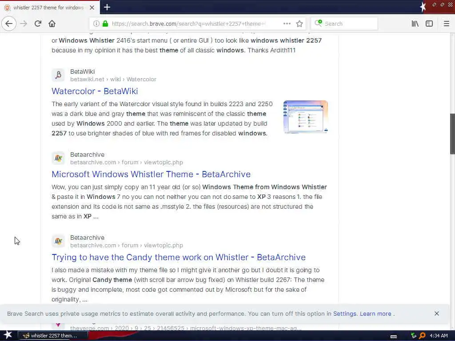Click breadcrumb URL above Whistler Theme result

tap(127, 163)
